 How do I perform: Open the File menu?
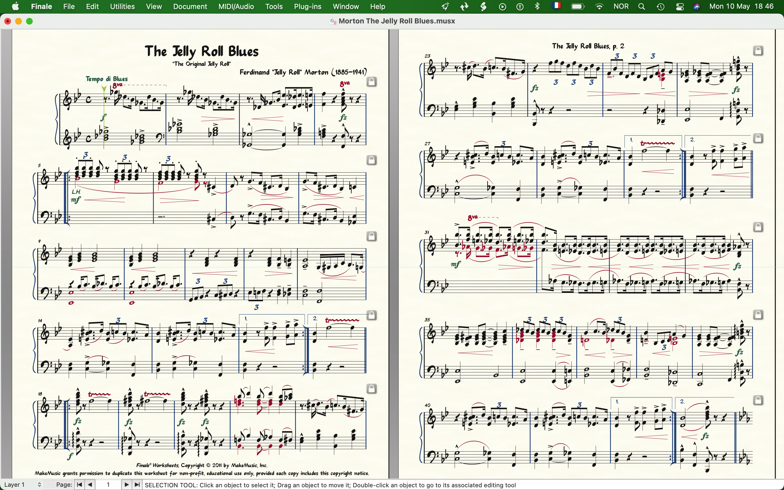(69, 7)
